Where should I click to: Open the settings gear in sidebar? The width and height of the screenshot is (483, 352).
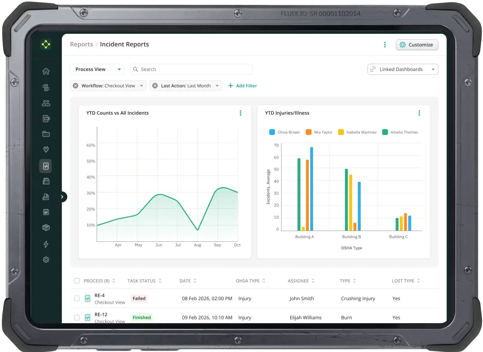click(x=46, y=260)
